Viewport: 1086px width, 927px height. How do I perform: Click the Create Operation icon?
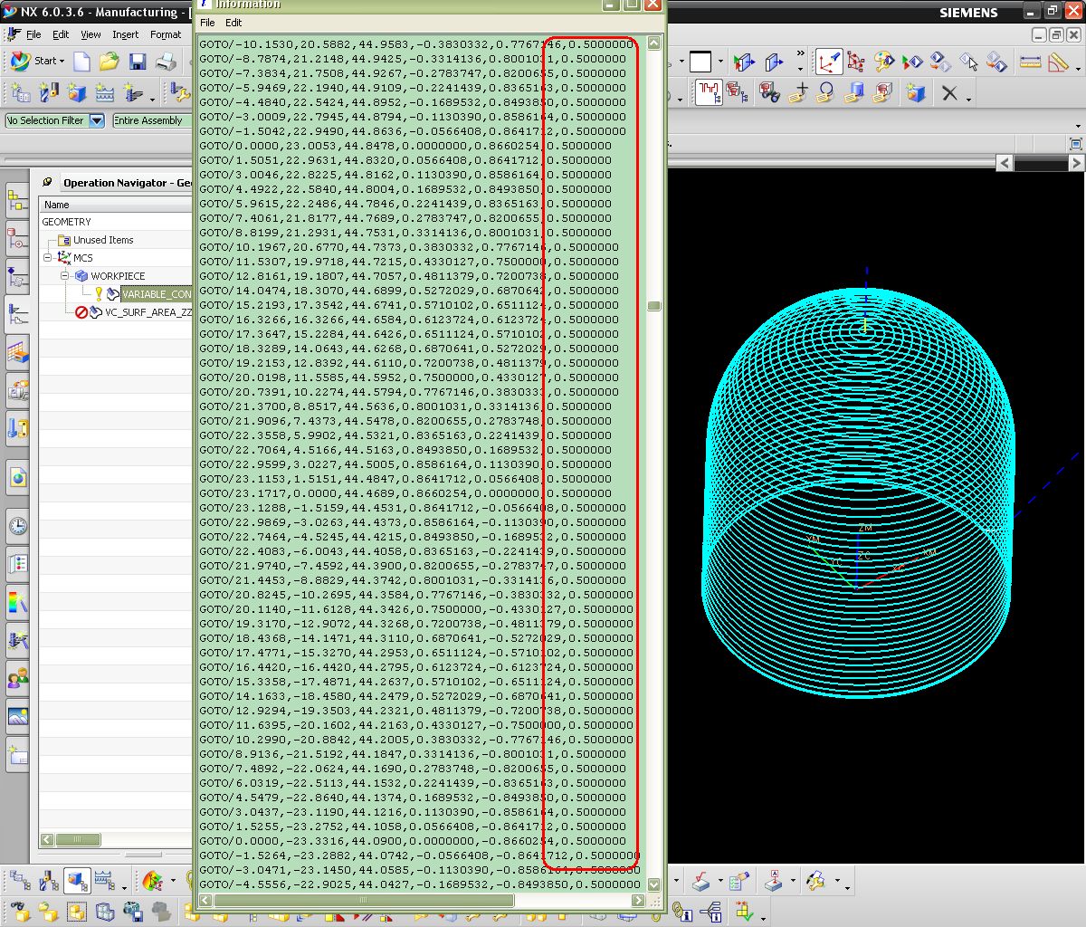click(133, 93)
